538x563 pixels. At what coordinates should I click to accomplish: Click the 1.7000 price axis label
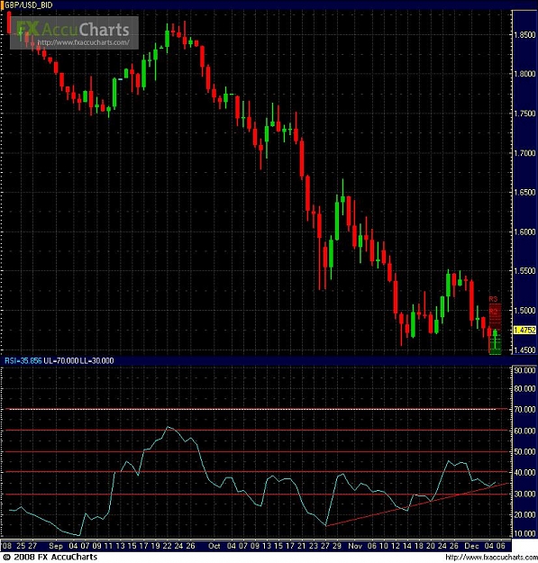tap(524, 153)
